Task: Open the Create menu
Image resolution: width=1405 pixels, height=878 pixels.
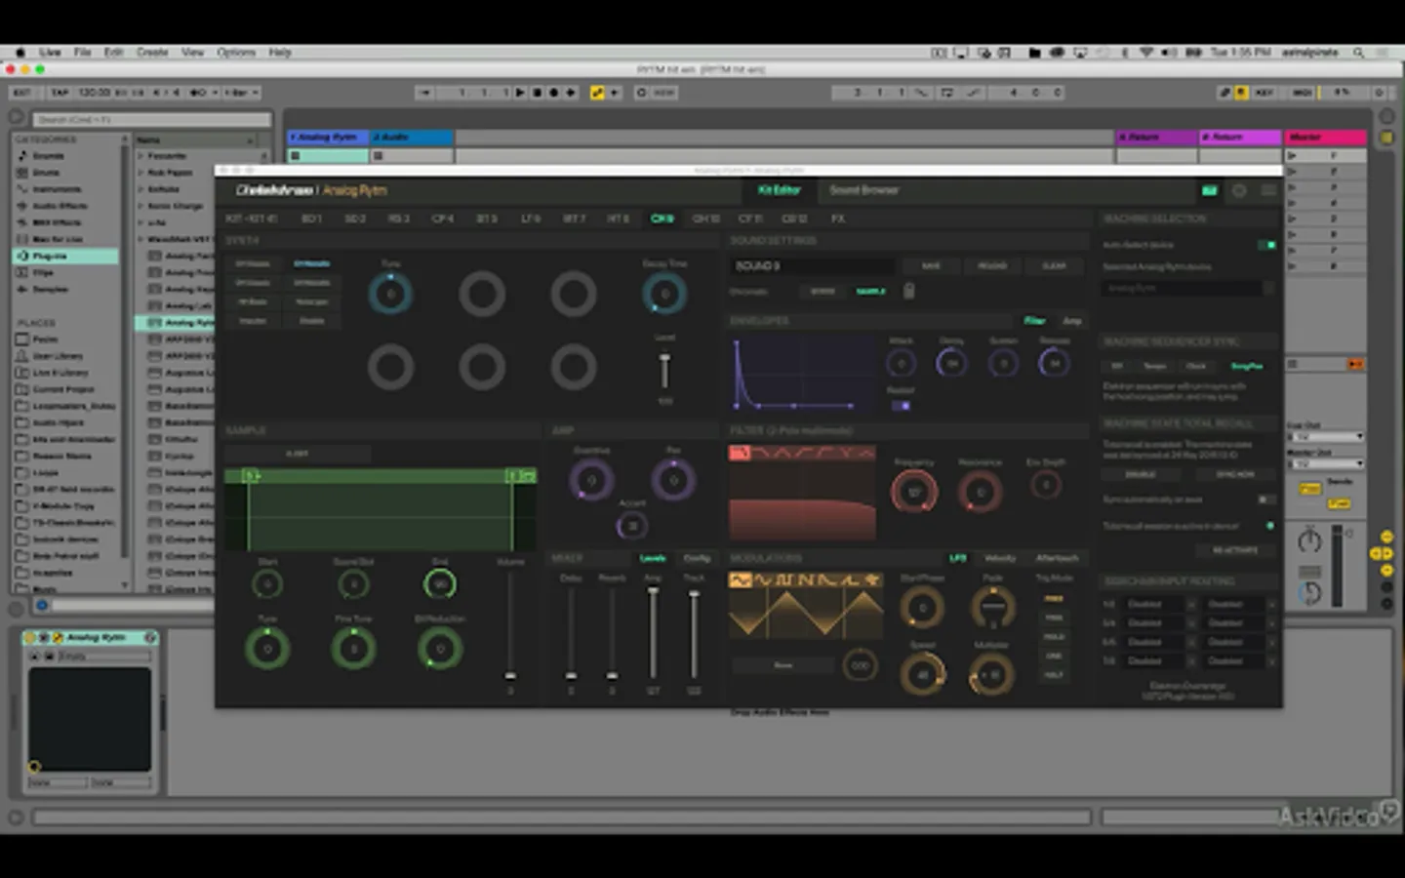Action: pos(151,53)
